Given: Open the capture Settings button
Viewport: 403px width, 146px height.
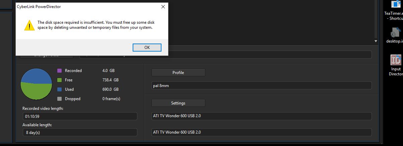Looking at the screenshot, I should coord(178,103).
